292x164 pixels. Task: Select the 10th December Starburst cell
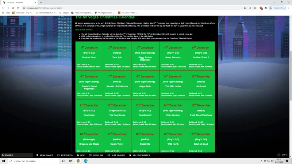(201, 85)
